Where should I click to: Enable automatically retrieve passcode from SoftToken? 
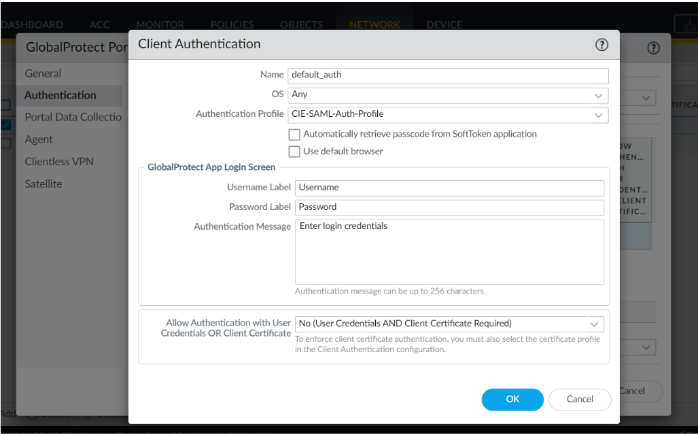click(294, 135)
